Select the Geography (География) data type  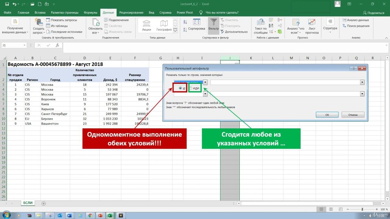[x=164, y=25]
